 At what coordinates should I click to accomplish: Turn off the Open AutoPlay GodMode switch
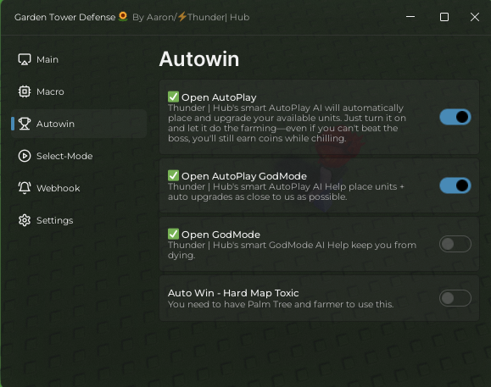[455, 185]
